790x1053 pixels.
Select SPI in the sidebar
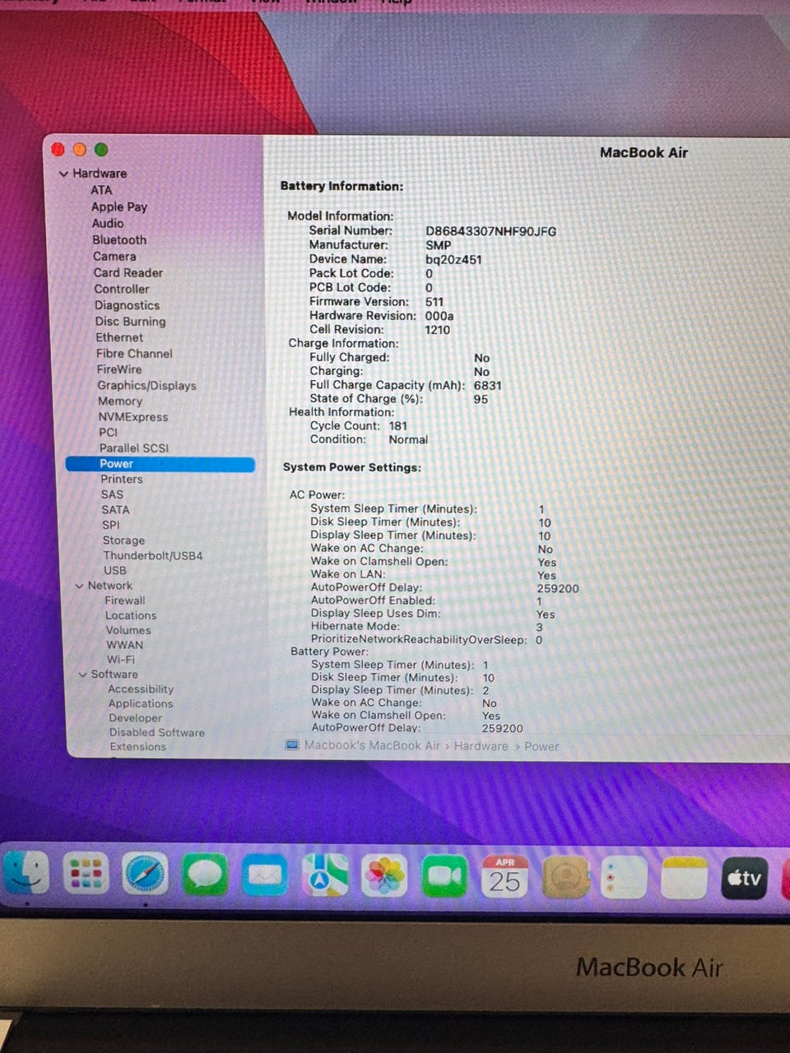[111, 525]
